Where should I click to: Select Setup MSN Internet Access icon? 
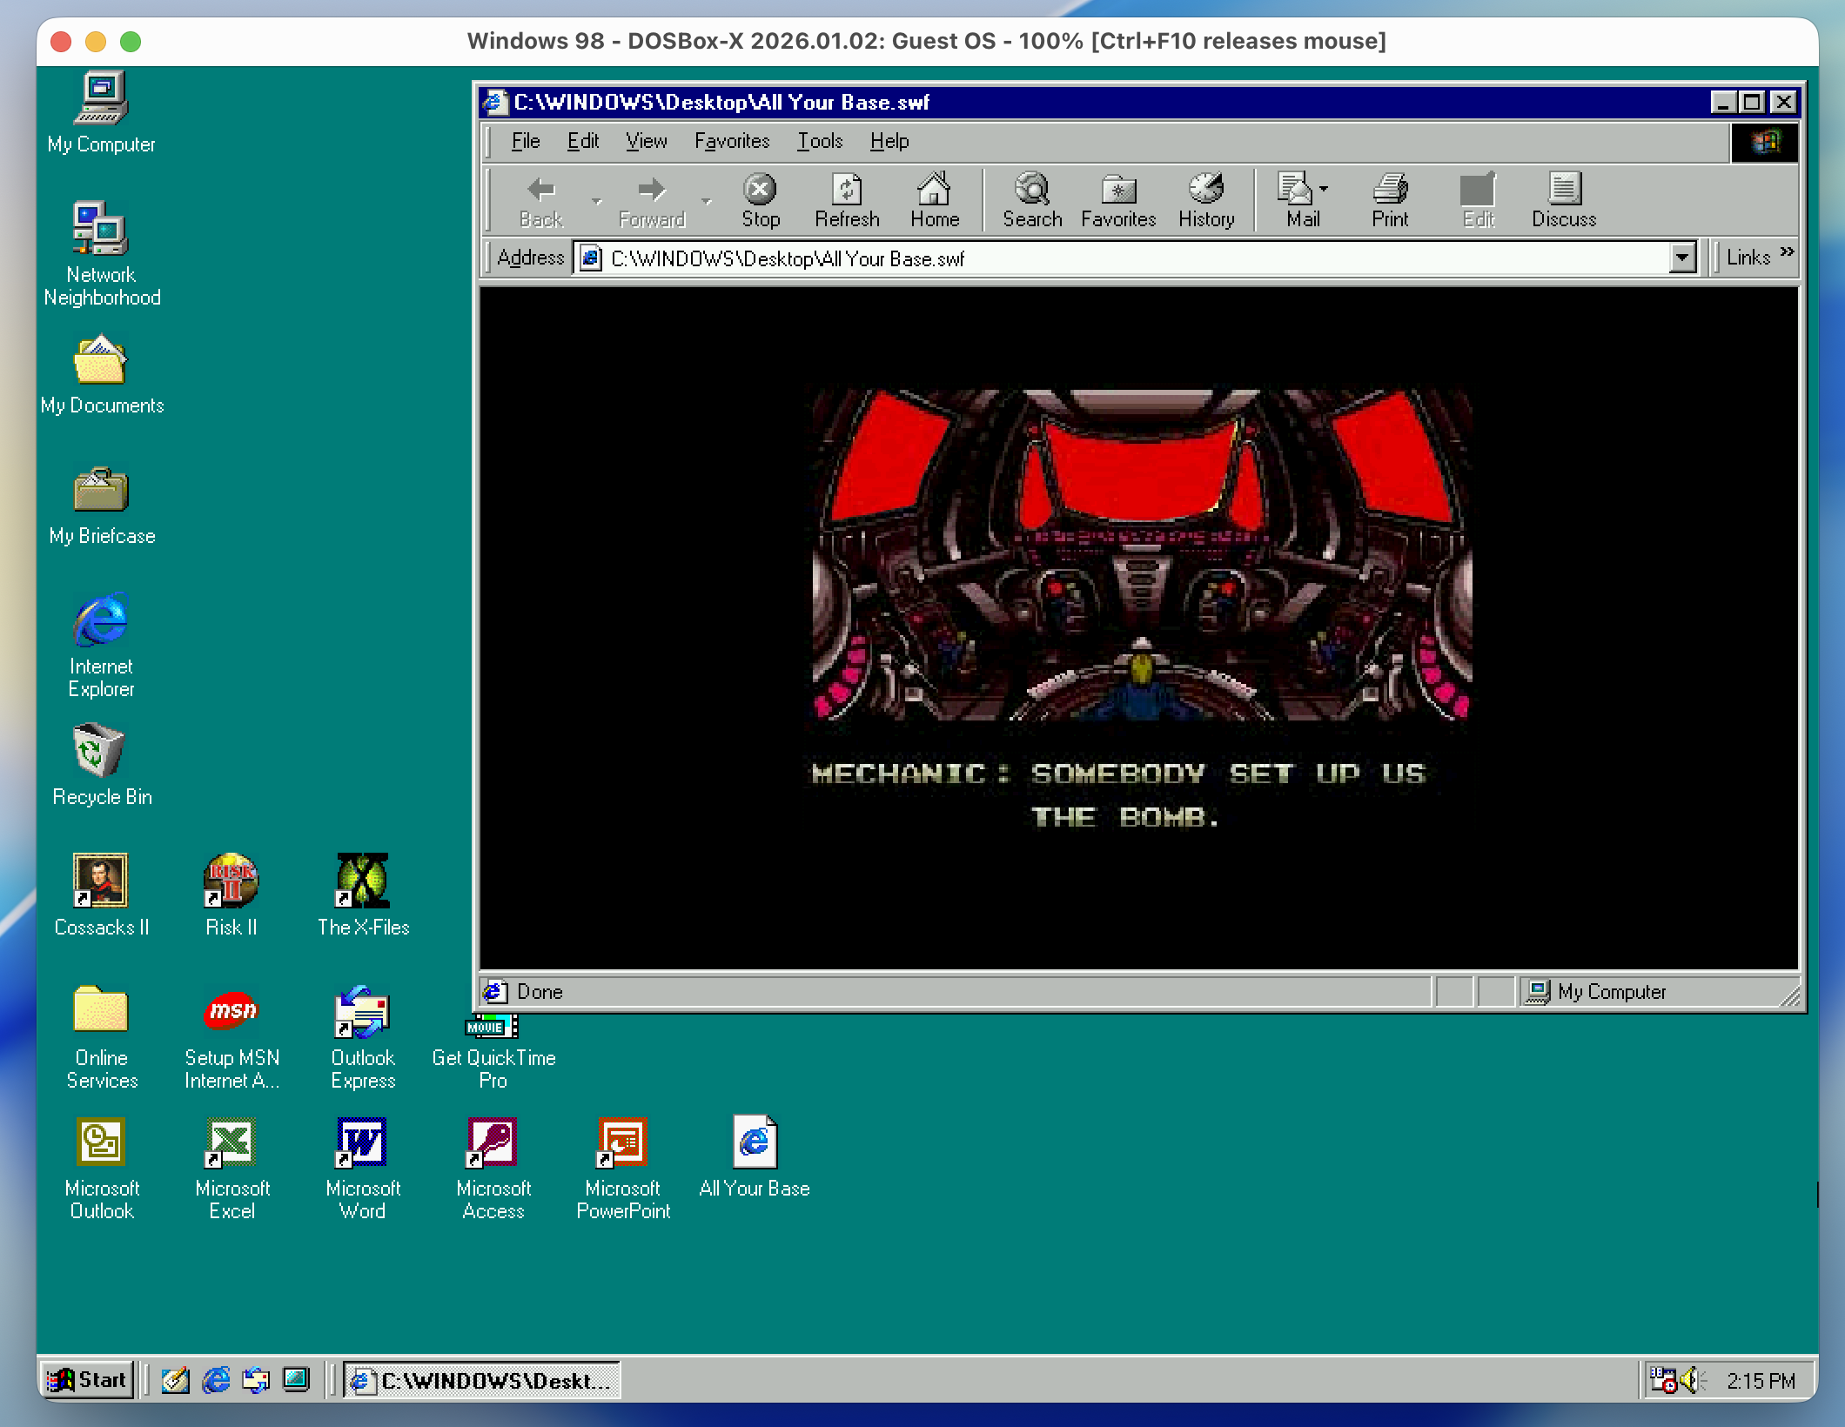(x=231, y=1037)
